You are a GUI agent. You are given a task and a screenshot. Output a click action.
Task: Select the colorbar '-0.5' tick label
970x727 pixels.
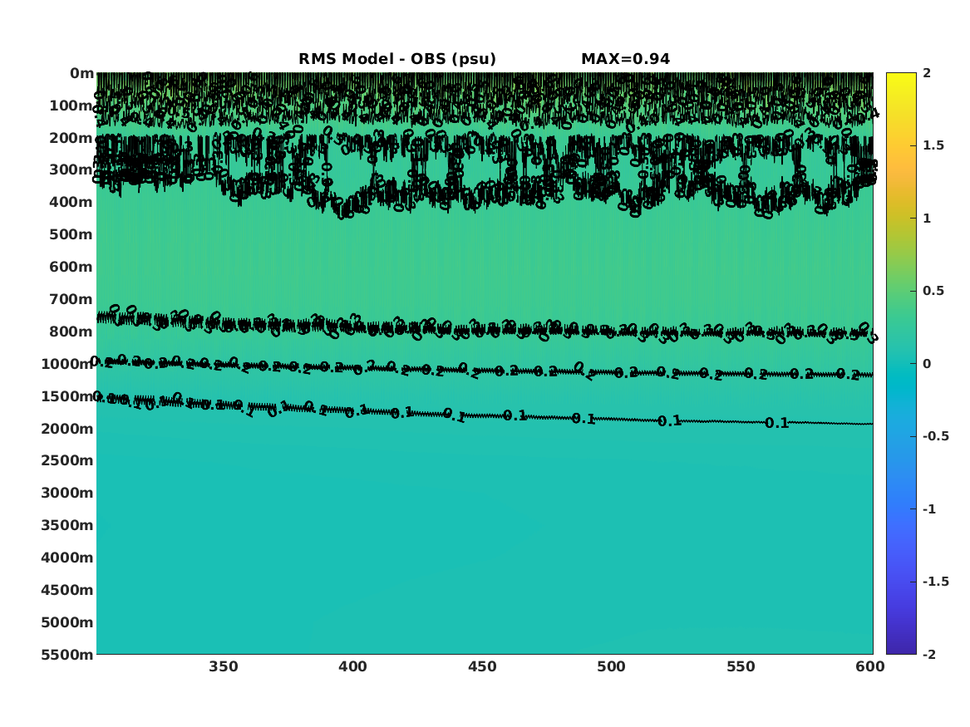point(936,436)
